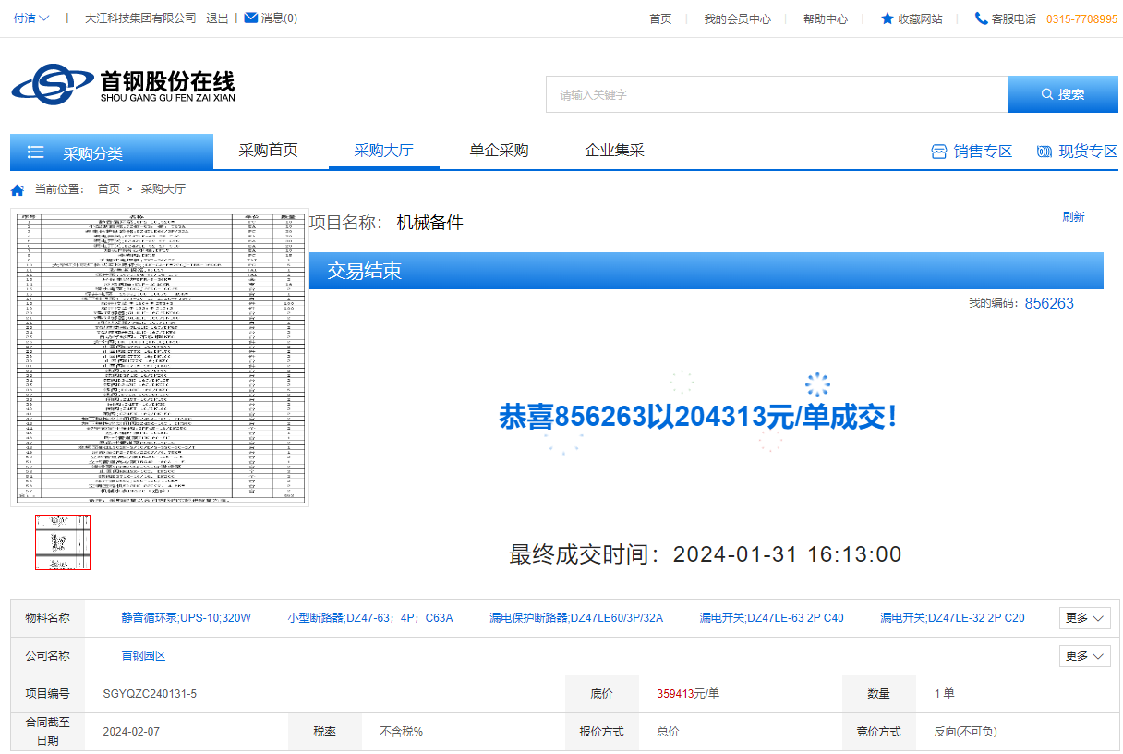Viewport: 1123px width, 754px height.
Task: Expand 更多 in the 物料名称 row
Action: tap(1084, 618)
